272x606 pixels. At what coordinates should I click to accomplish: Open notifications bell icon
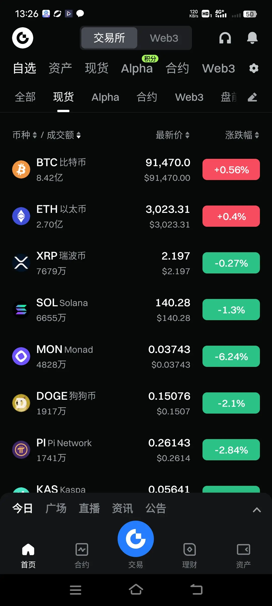pos(252,38)
